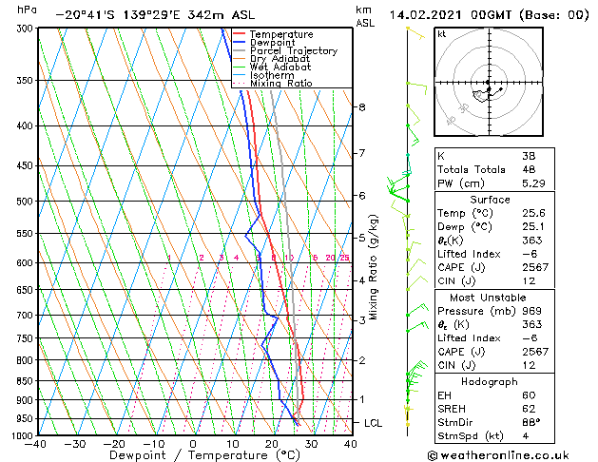Click the wind barb near 500 hPa
This screenshot has height=462, width=598.
tap(398, 195)
